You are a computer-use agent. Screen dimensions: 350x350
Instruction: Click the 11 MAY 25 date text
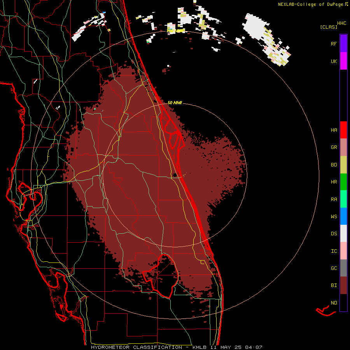coord(226,347)
